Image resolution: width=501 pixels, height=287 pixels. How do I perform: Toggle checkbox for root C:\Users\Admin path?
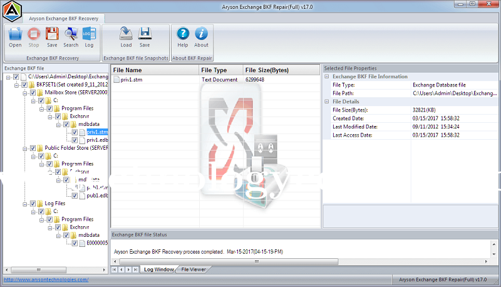(16, 76)
